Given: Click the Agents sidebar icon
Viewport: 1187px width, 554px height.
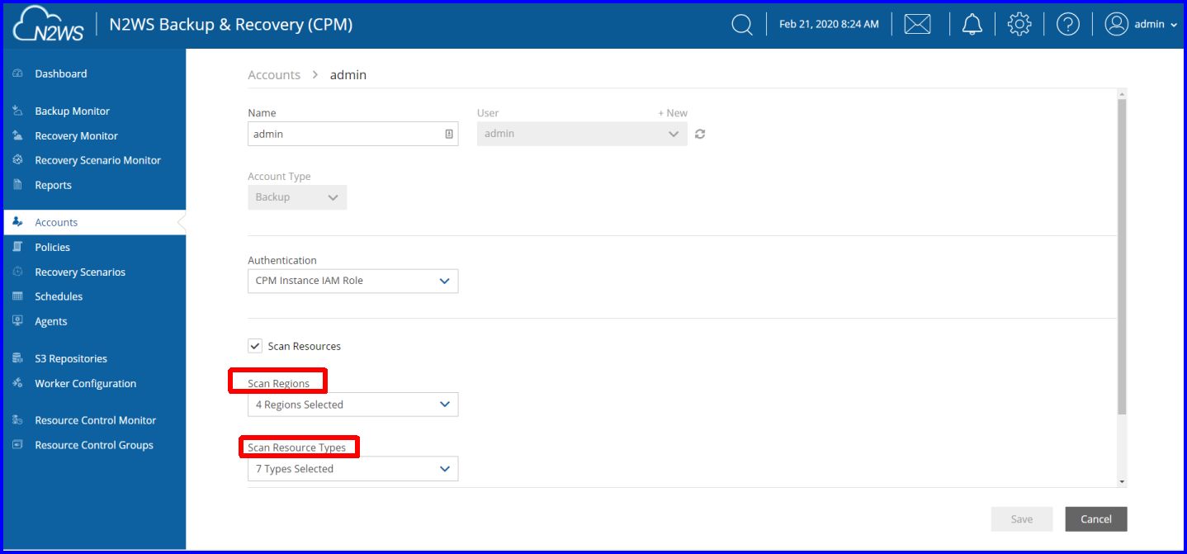Looking at the screenshot, I should [17, 321].
